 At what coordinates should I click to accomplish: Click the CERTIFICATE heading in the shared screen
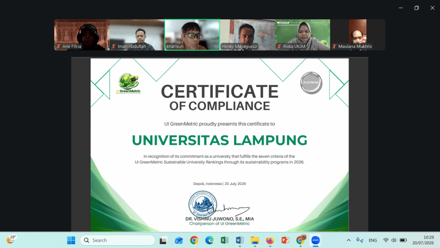pos(219,92)
